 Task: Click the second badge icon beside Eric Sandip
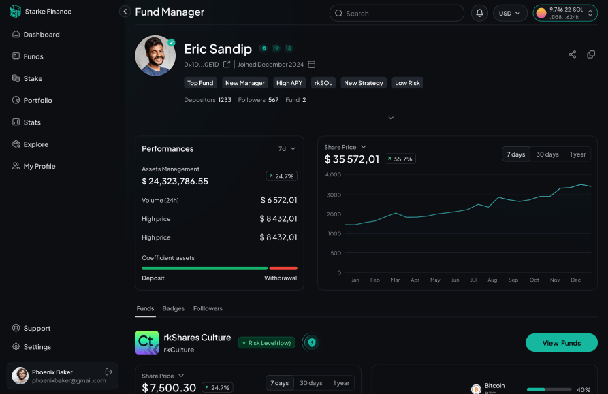[276, 48]
